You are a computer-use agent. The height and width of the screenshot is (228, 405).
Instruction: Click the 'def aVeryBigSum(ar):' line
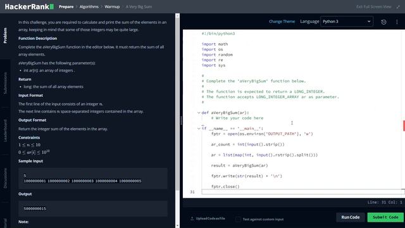tap(225, 113)
